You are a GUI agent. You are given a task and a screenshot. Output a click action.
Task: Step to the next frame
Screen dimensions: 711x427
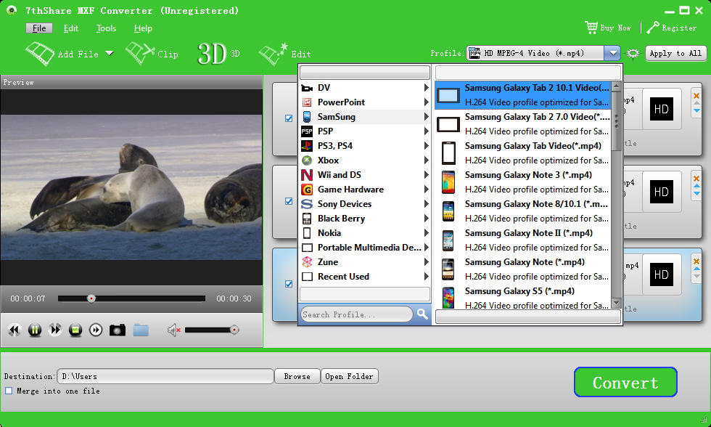96,330
